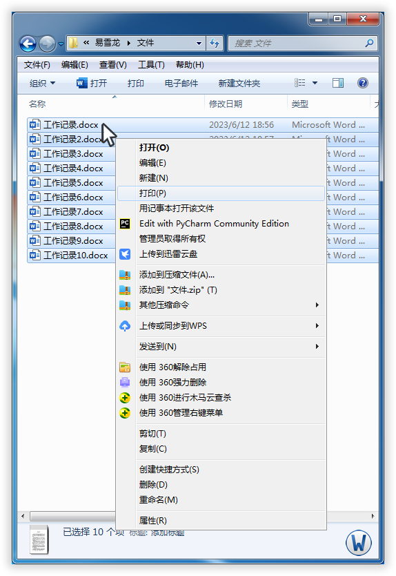Click document preview thumbnail in details pane

pyautogui.click(x=39, y=539)
